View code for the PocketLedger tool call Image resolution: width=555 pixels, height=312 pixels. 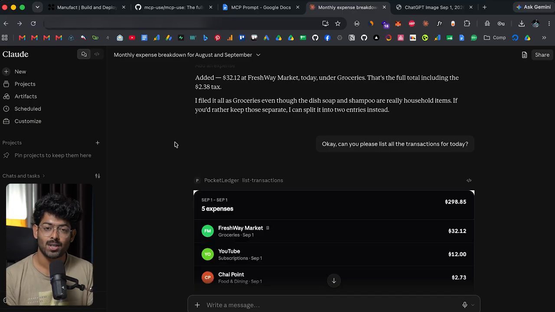tap(469, 180)
